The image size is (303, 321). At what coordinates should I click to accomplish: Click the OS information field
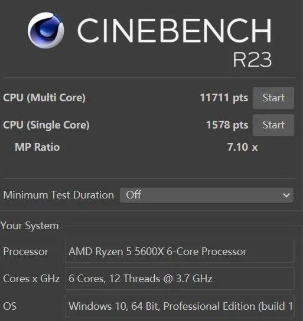[180, 306]
